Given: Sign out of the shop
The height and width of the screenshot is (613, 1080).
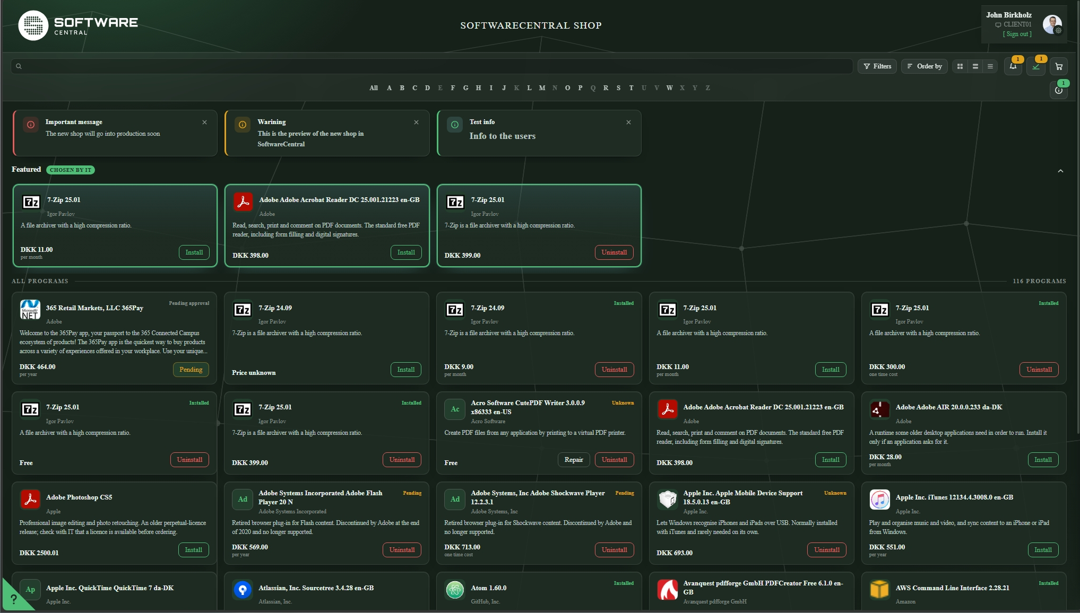Looking at the screenshot, I should [x=1017, y=34].
